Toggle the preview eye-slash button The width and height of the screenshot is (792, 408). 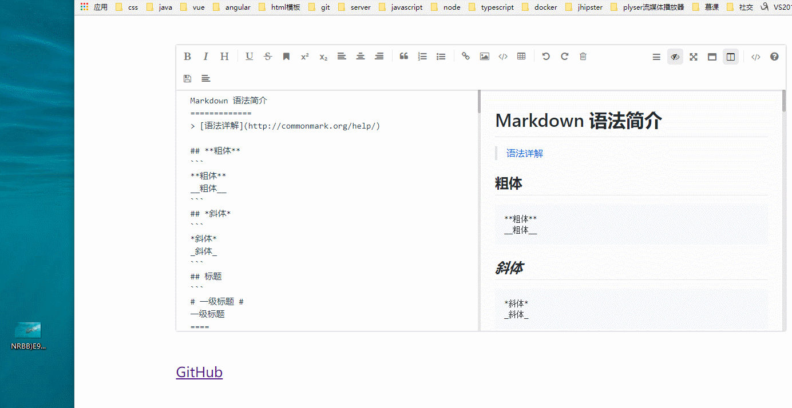point(675,57)
